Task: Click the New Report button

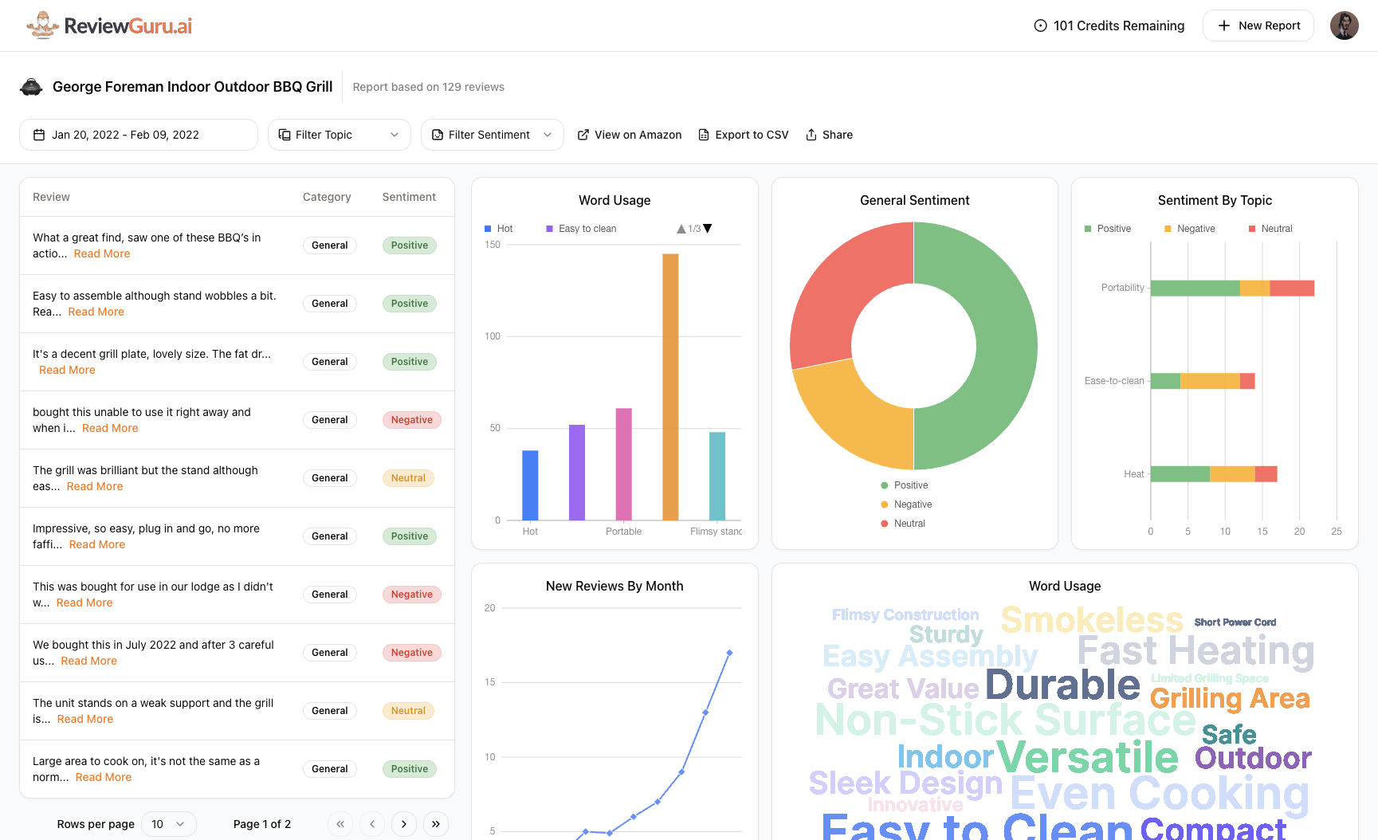Action: click(x=1258, y=26)
